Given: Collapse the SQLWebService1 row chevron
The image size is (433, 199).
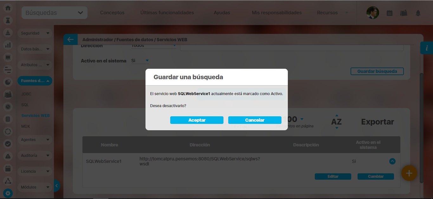Looking at the screenshot, I should 392,161.
